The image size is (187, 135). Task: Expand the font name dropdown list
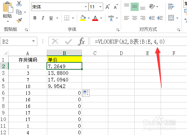point(86,7)
